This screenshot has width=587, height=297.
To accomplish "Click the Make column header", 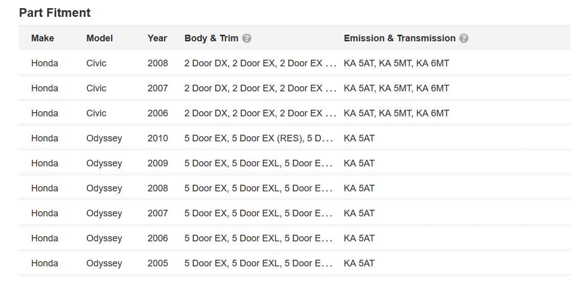I will (x=42, y=38).
